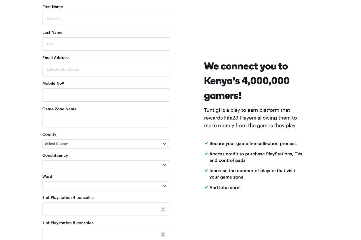Click checkmark beside And lots more
This screenshot has height=240, width=361.
click(x=206, y=187)
